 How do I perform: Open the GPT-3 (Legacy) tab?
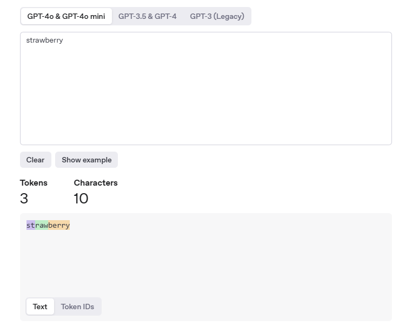tap(217, 16)
